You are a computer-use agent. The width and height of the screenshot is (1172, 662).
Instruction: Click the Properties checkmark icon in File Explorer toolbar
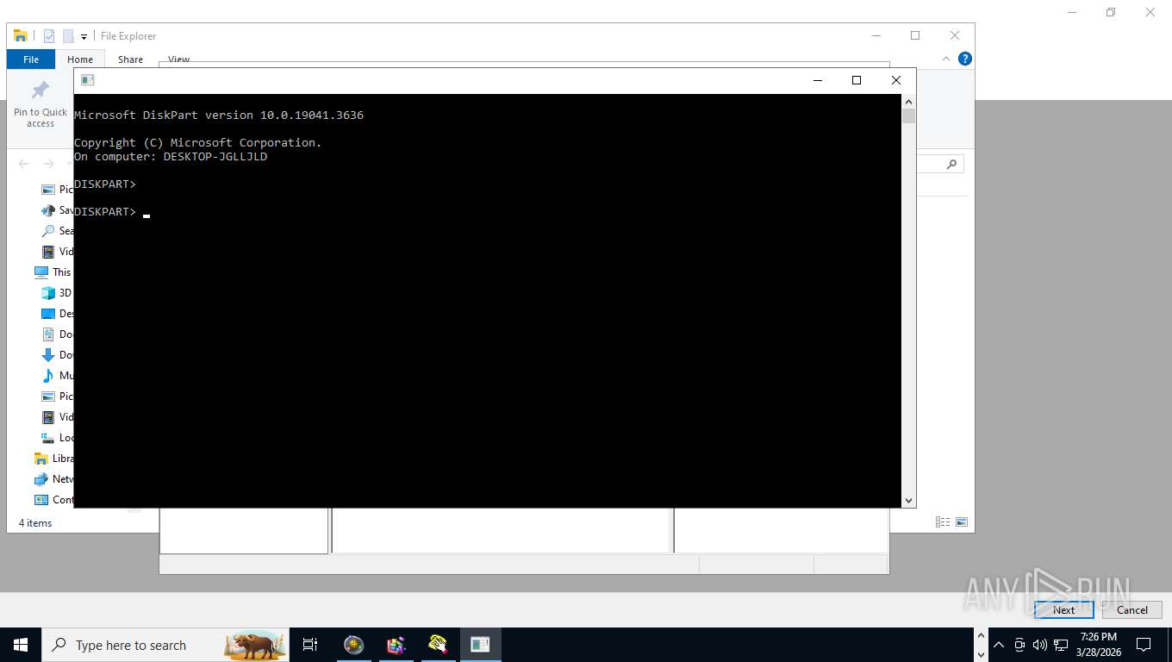coord(49,35)
